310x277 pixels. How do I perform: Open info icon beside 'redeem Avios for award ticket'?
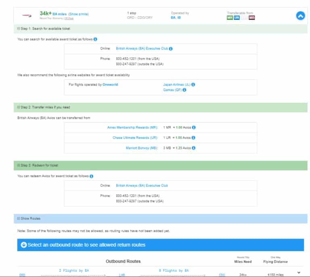coord(91,176)
